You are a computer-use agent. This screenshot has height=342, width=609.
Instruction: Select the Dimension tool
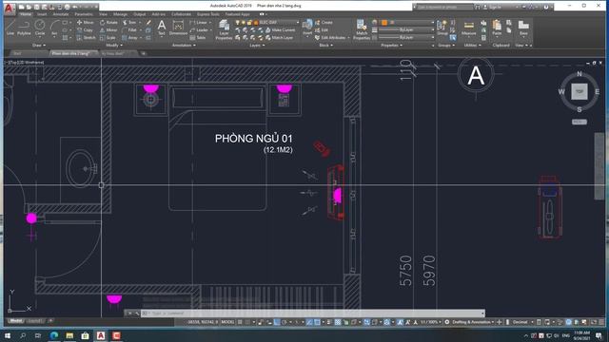point(178,28)
